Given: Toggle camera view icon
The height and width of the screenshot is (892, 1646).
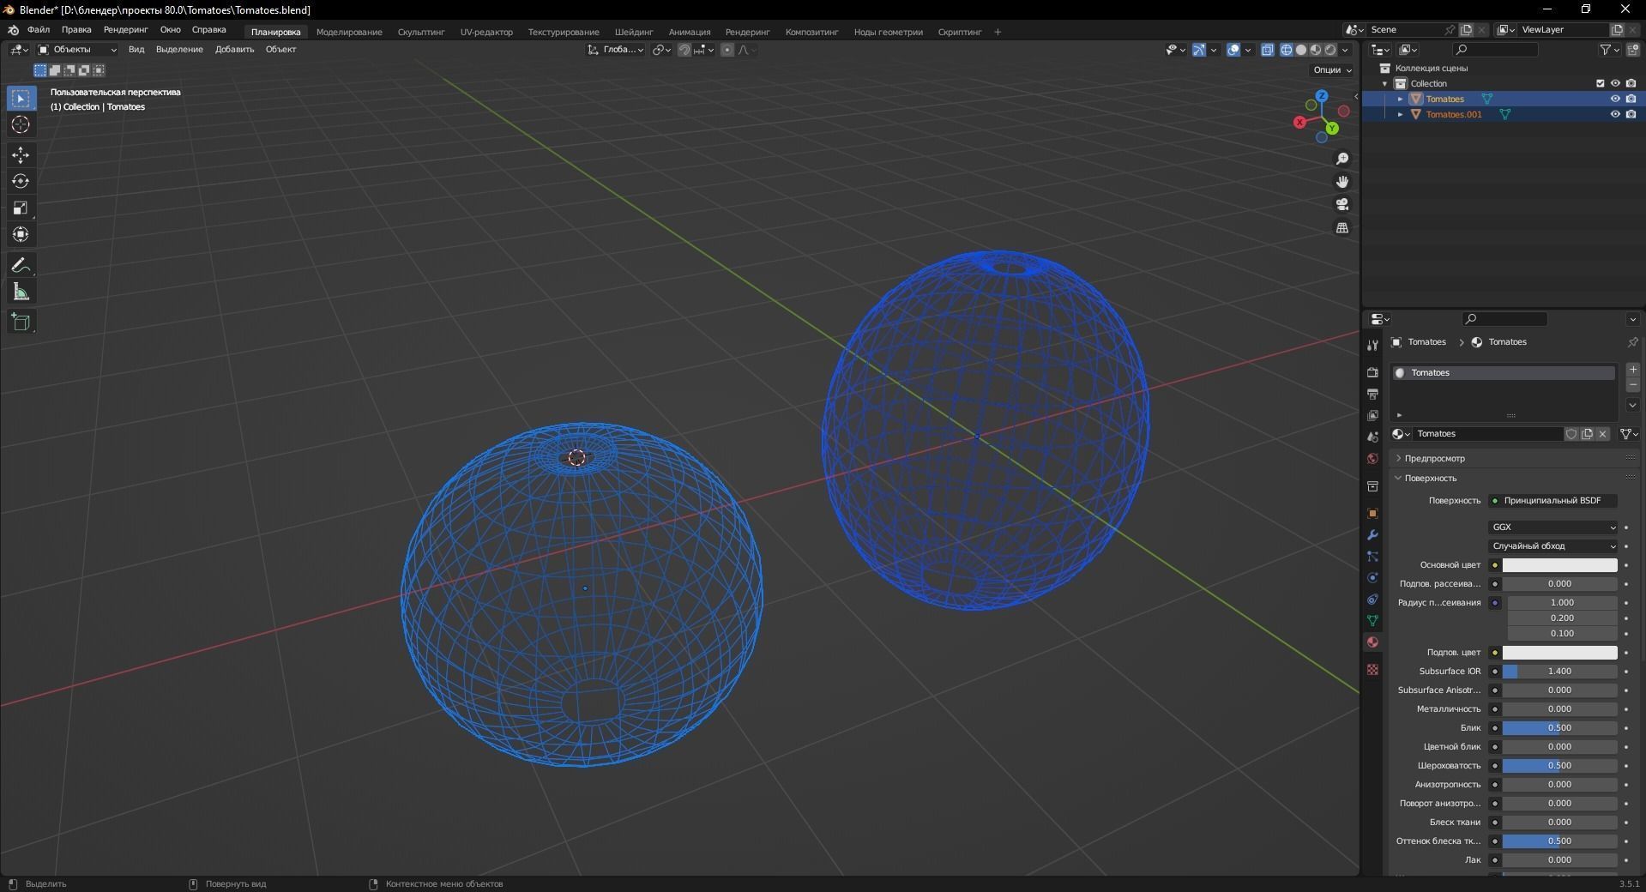Looking at the screenshot, I should (1342, 205).
